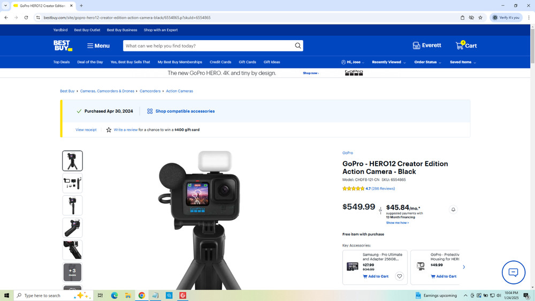Click the GoPro brand link
The image size is (535, 301).
coord(348,153)
